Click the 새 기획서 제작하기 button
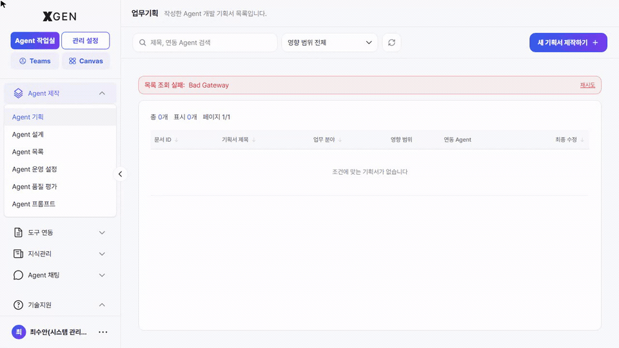Image resolution: width=619 pixels, height=348 pixels. (x=568, y=43)
